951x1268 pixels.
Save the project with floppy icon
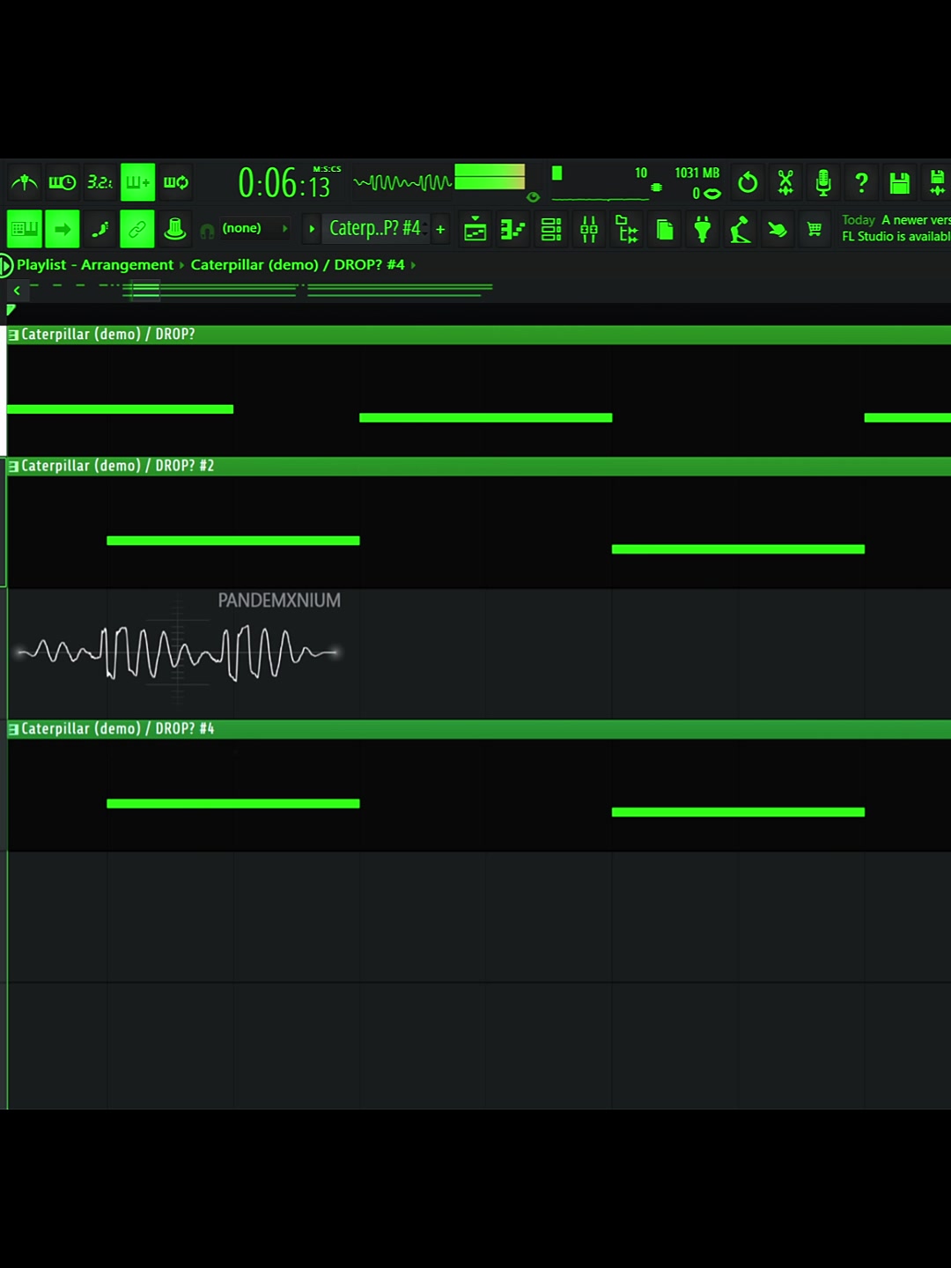pos(899,183)
